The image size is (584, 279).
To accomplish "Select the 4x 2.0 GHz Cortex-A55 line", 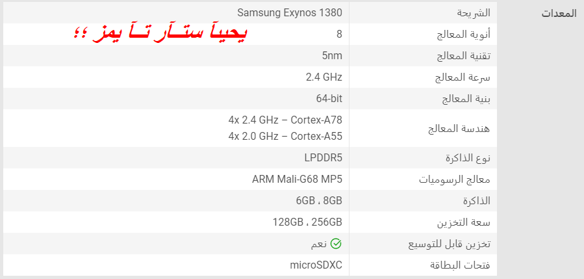I will tap(285, 136).
